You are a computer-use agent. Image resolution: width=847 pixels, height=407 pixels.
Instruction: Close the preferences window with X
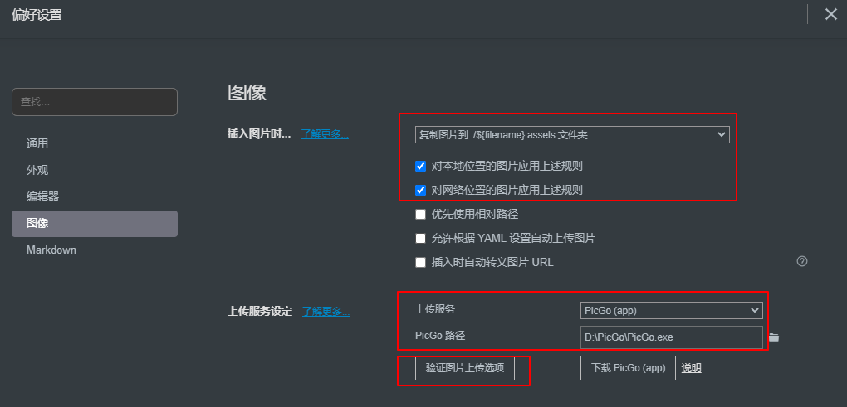pos(830,15)
